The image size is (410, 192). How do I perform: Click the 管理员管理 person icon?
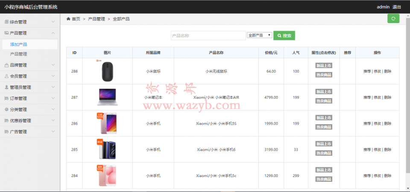tap(6, 87)
